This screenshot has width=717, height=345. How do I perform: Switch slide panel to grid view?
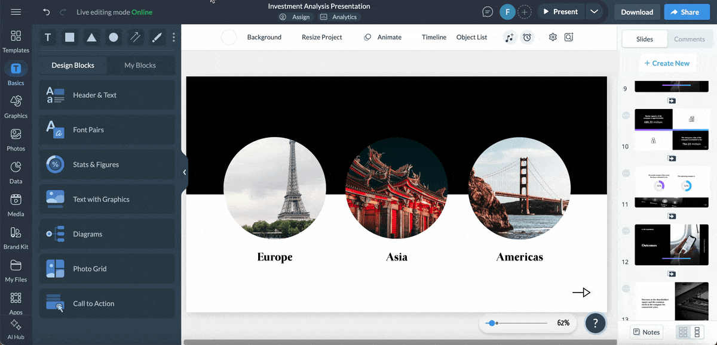point(682,332)
